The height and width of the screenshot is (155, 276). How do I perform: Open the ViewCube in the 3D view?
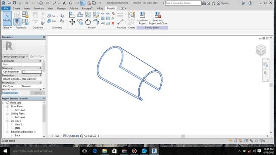(x=260, y=50)
